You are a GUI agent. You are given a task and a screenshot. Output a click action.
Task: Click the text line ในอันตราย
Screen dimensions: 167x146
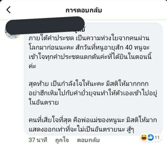pyautogui.click(x=44, y=102)
